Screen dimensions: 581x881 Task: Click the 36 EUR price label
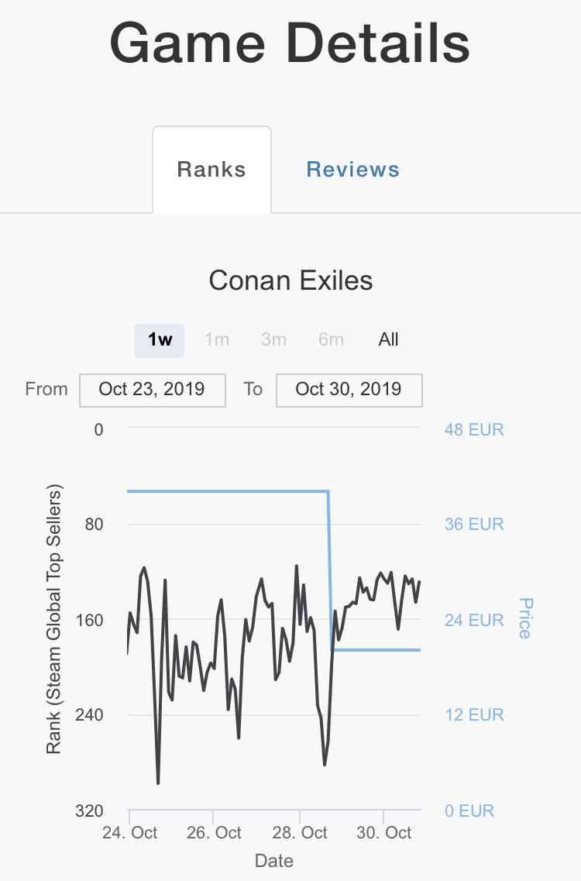[474, 525]
